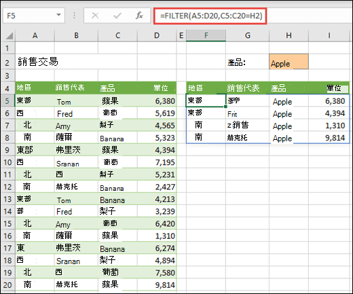This screenshot has height=294, width=353.
Task: Select column I header
Action: click(329, 35)
